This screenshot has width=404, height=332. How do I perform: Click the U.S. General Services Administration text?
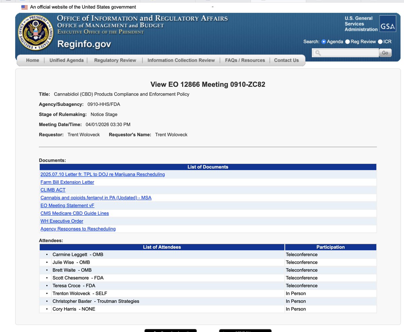click(361, 24)
